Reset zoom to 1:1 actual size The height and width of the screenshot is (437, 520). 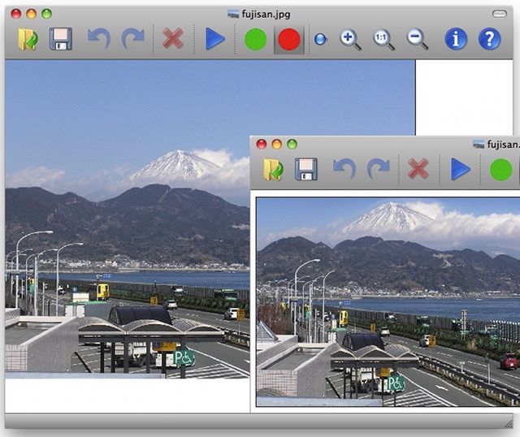(383, 40)
